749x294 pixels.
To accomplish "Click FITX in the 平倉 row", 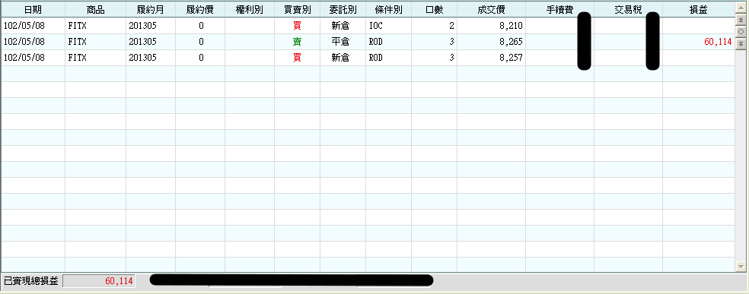I will click(x=78, y=42).
